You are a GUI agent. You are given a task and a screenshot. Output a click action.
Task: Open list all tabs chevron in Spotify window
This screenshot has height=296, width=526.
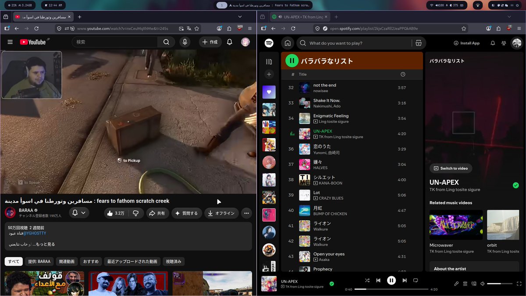(x=509, y=17)
